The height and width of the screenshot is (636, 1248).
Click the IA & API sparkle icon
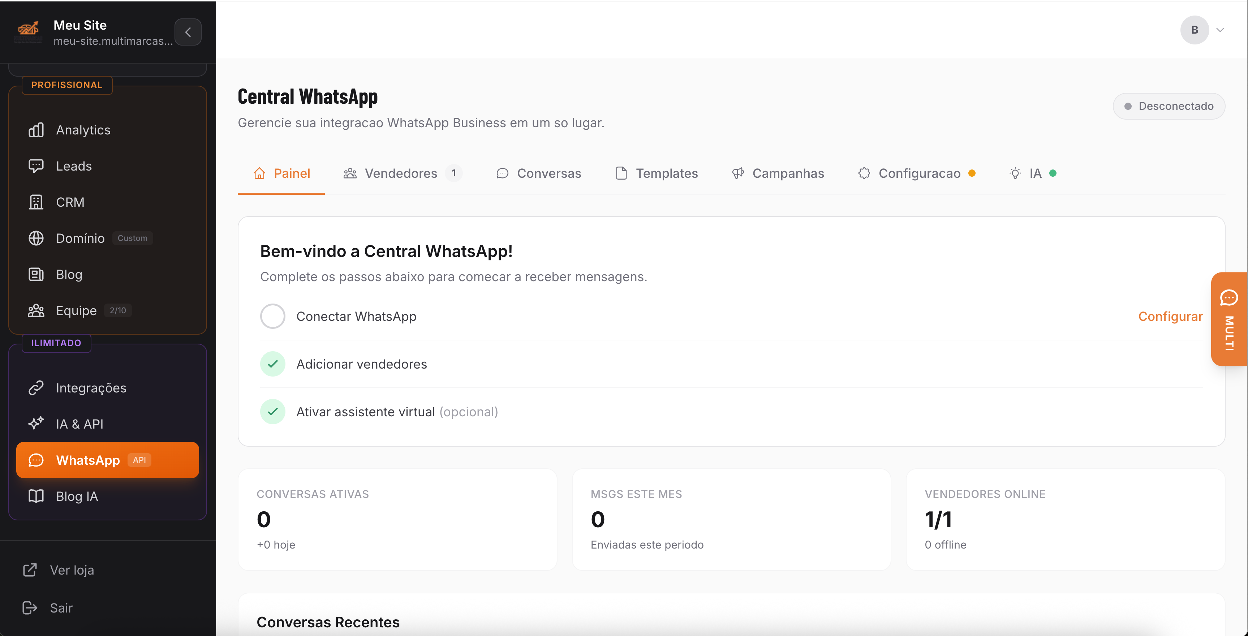click(36, 424)
